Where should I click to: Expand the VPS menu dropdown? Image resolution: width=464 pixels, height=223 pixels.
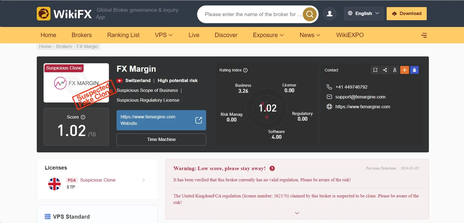[164, 35]
